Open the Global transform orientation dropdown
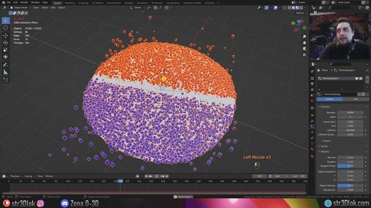 pyautogui.click(x=137, y=8)
